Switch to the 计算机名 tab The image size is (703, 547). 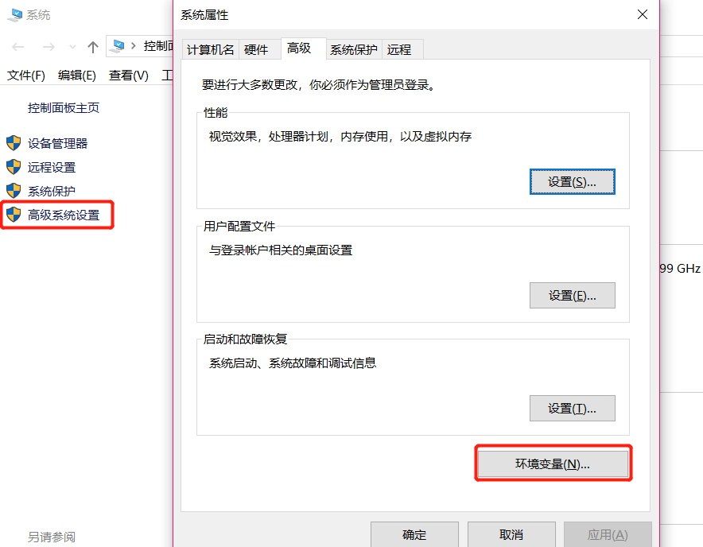coord(210,48)
